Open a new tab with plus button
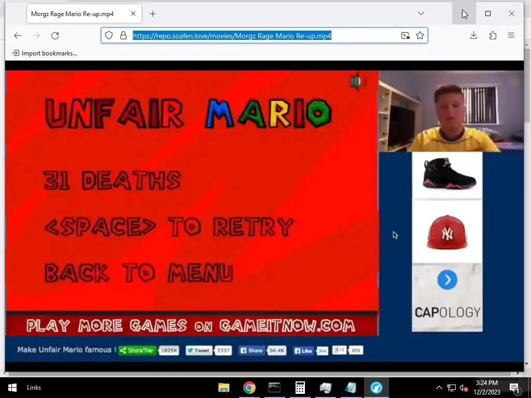The image size is (531, 398). tap(153, 14)
